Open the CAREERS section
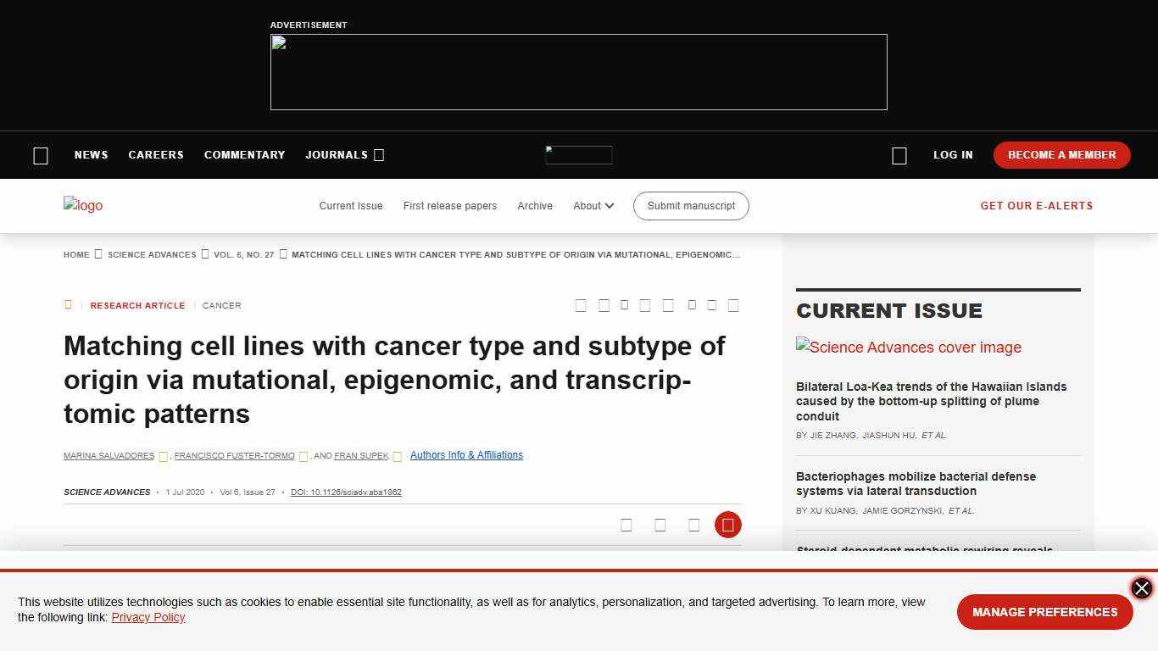Image resolution: width=1158 pixels, height=651 pixels. [156, 155]
